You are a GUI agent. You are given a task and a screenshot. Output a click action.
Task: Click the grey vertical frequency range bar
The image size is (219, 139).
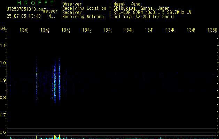point(7,80)
